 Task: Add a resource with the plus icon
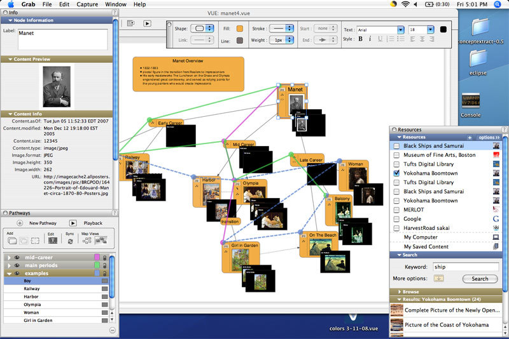click(470, 137)
